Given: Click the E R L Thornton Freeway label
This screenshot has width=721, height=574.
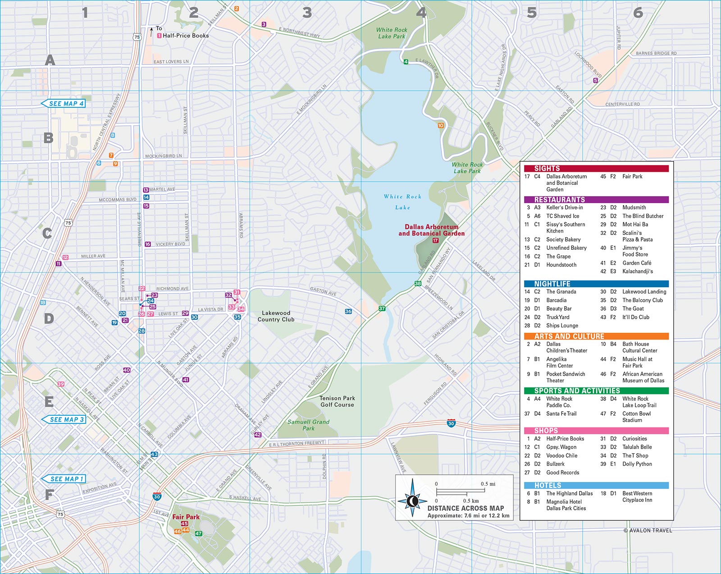Looking at the screenshot, I should 297,444.
